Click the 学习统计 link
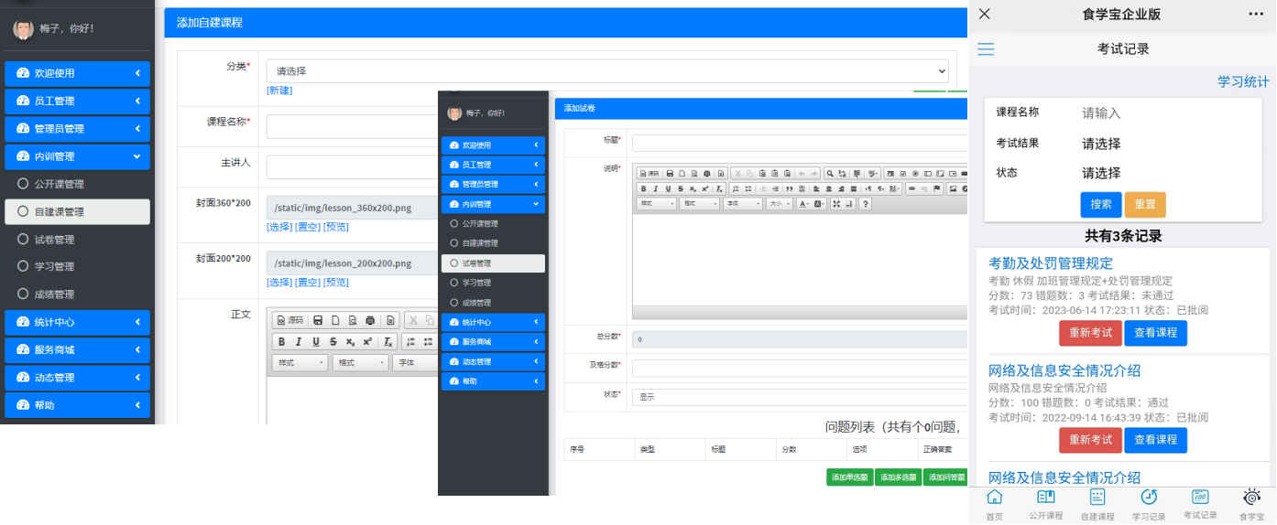This screenshot has height=525, width=1277. click(x=1243, y=81)
